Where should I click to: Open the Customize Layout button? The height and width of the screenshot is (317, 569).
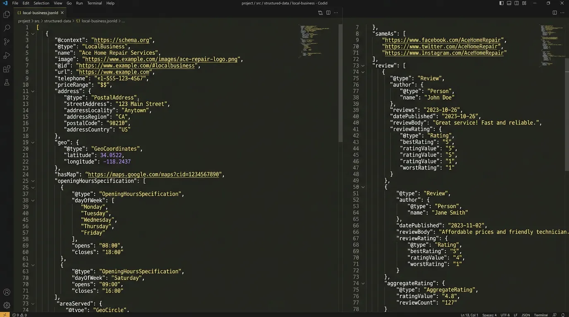[x=524, y=3]
